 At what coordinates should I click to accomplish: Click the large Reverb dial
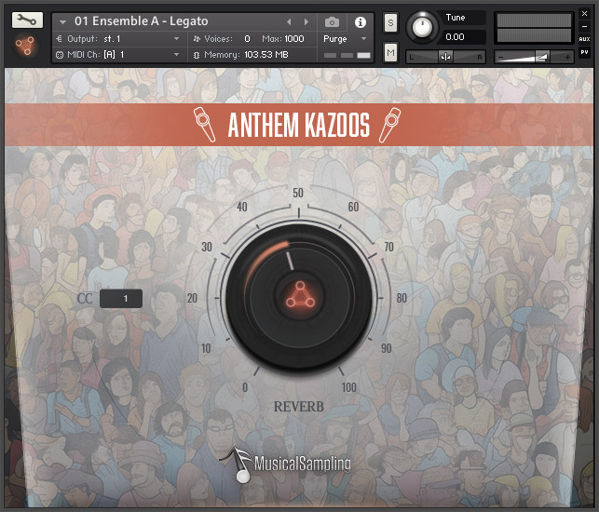(x=299, y=298)
